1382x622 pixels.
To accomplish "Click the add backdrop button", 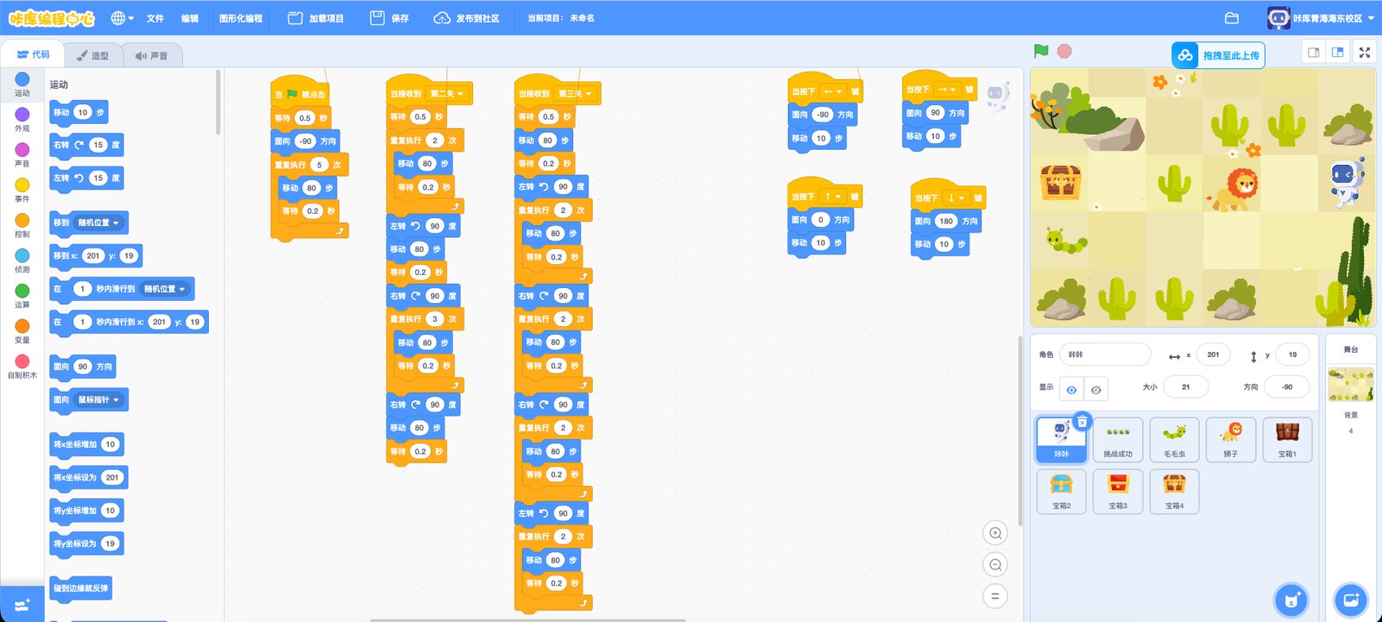I will 1351,600.
